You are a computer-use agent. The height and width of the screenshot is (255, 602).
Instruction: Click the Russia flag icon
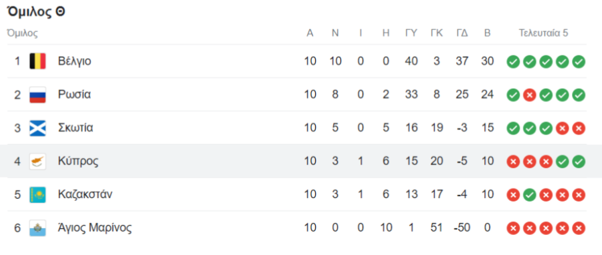pos(37,95)
